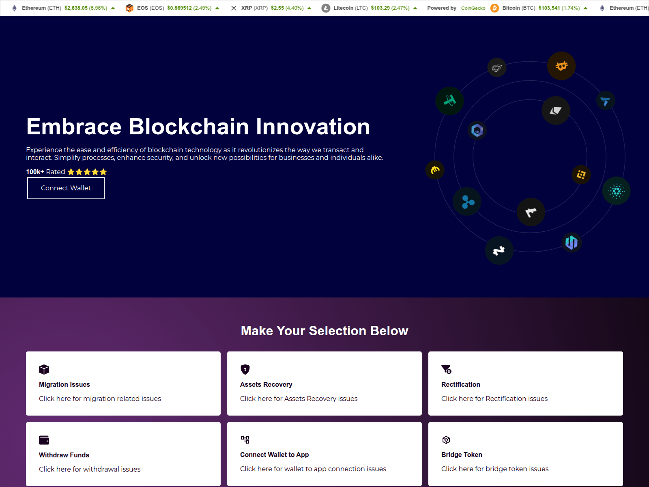This screenshot has height=487, width=649.
Task: Click the orange Bitcoin orbit icon
Action: point(561,66)
